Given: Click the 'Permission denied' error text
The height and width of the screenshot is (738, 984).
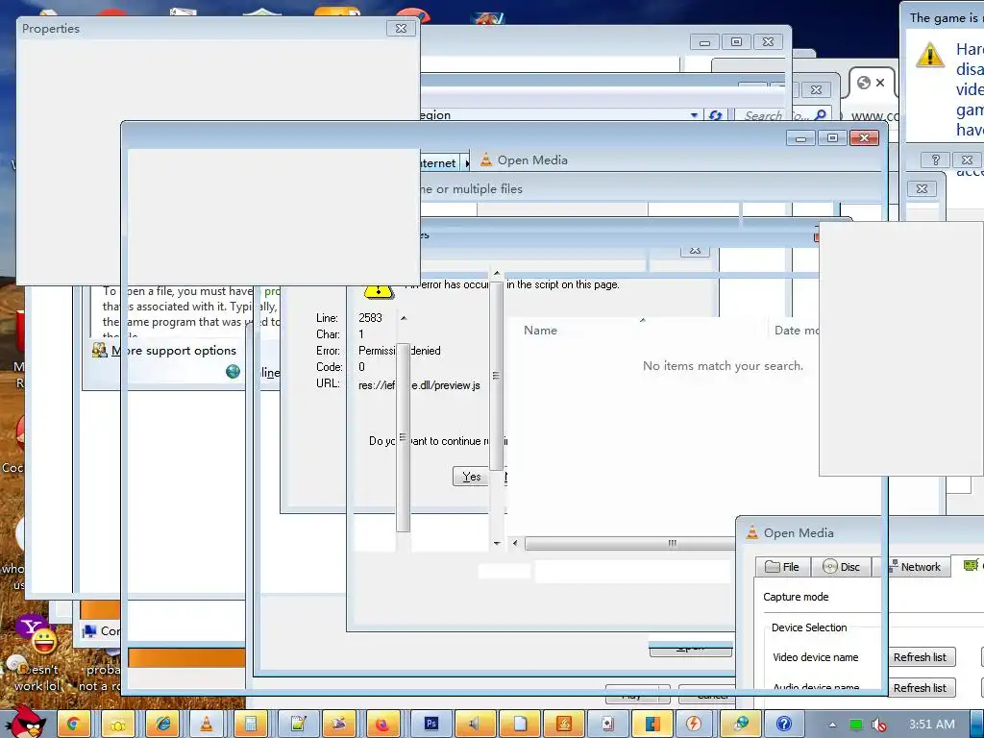Looking at the screenshot, I should (400, 350).
